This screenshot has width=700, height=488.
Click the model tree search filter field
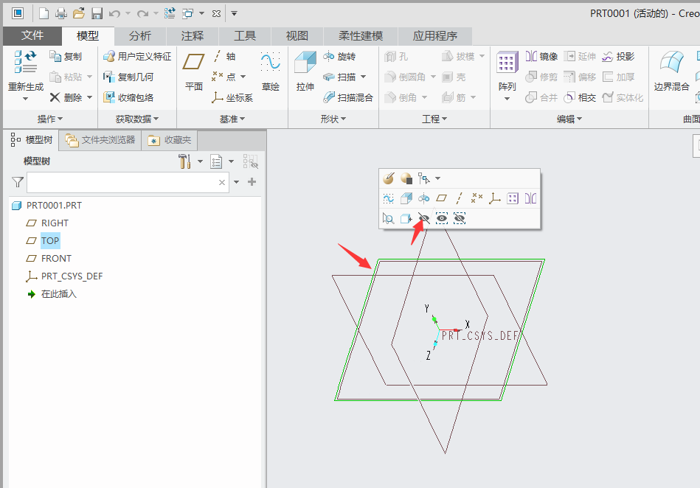tap(128, 182)
